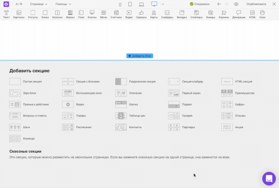Screen dimensions: 279x188
Task: Open the Сервисы toolbar tool
Action: point(142,14)
